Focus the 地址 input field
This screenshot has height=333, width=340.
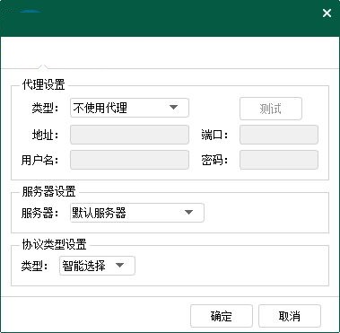click(x=129, y=135)
